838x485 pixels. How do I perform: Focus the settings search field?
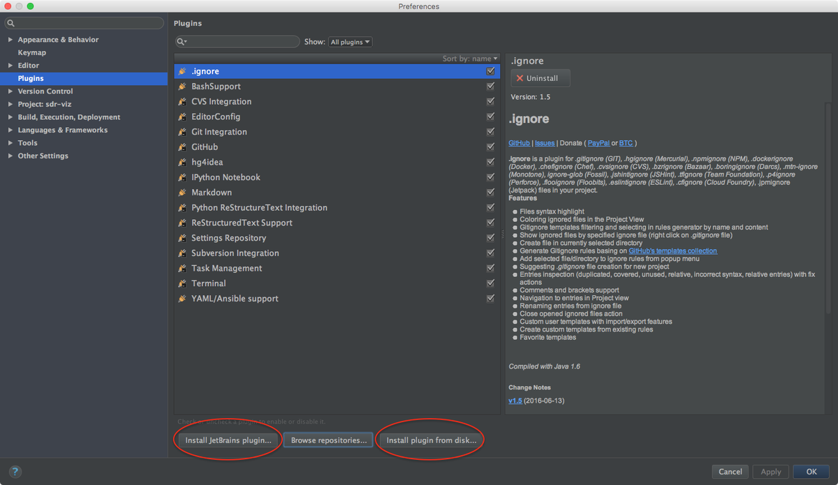[x=84, y=23]
